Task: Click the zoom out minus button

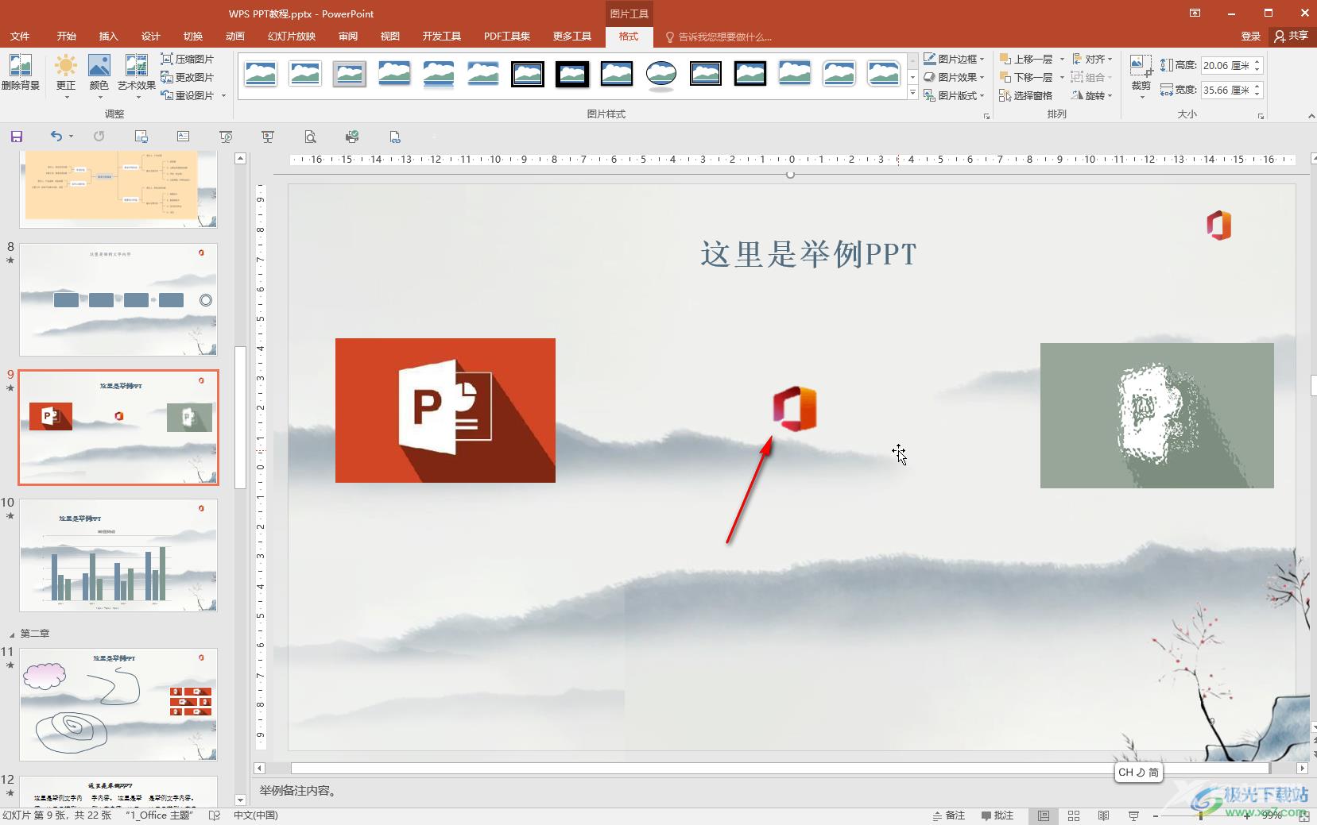Action: [x=1155, y=815]
